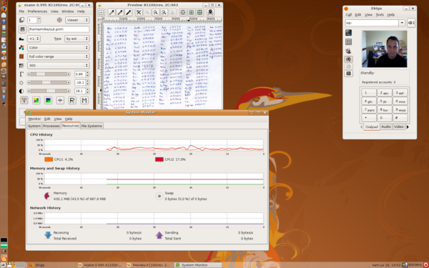429x268 pixels.
Task: Open the 300 resolution dropdown
Action: point(59,66)
